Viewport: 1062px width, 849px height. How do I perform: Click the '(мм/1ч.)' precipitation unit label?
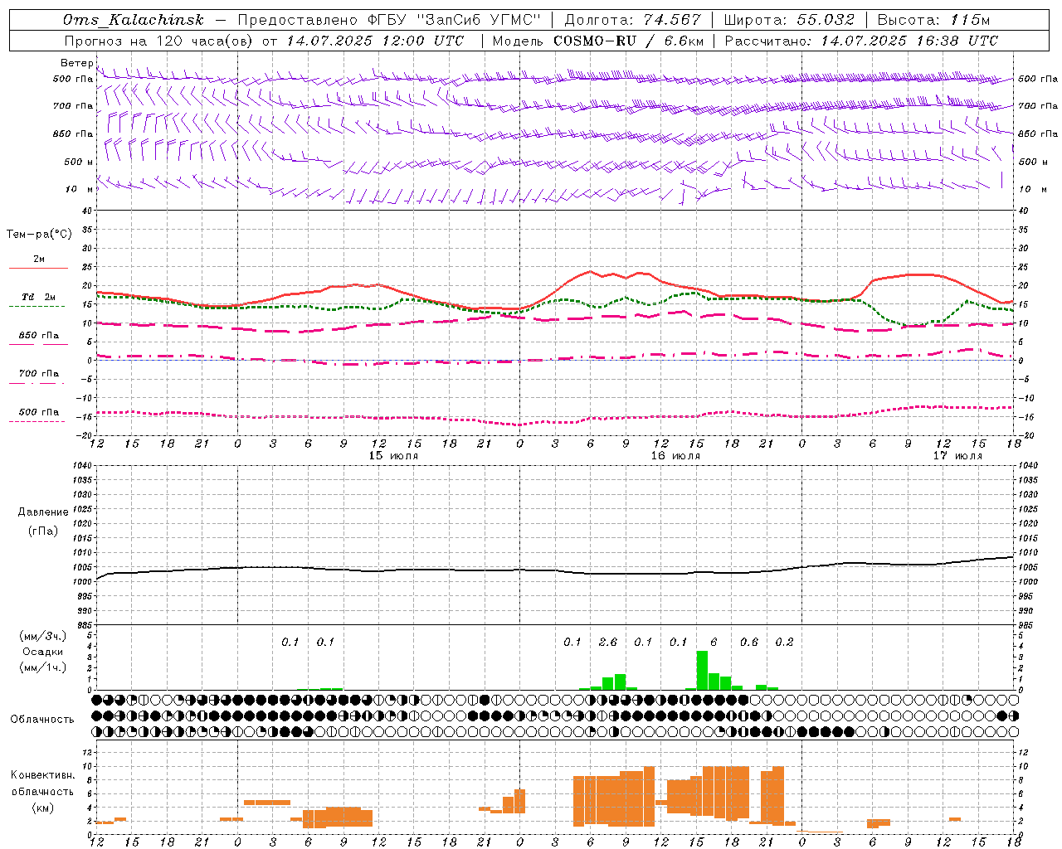(x=43, y=667)
